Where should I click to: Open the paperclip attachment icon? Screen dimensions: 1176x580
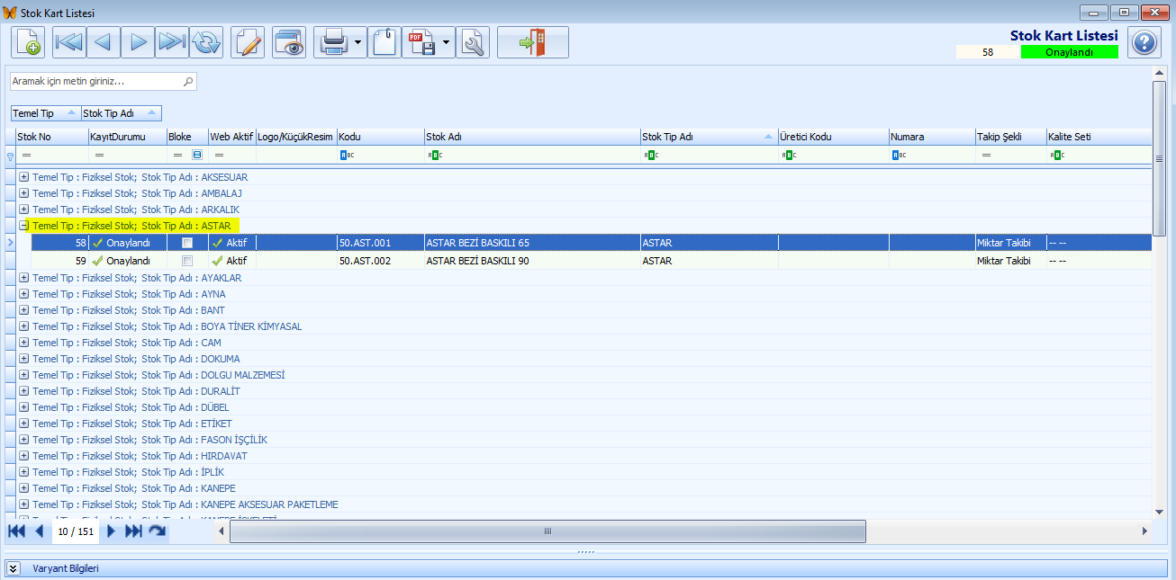click(384, 42)
